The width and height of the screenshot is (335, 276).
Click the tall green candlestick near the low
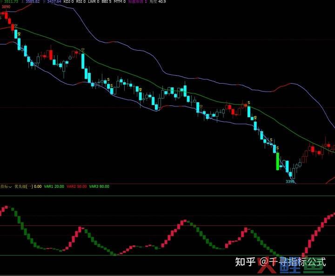(x=277, y=161)
